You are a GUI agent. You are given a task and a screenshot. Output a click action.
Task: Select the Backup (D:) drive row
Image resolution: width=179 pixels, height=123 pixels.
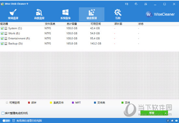point(89,43)
